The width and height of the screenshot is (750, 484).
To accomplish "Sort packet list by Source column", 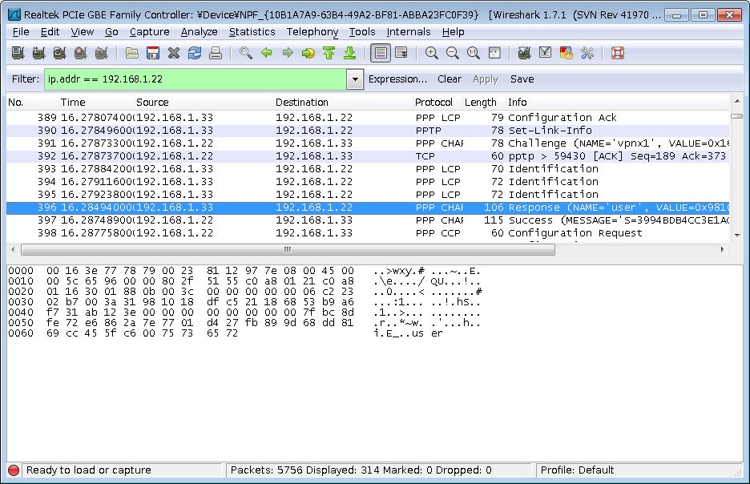I will pyautogui.click(x=204, y=103).
